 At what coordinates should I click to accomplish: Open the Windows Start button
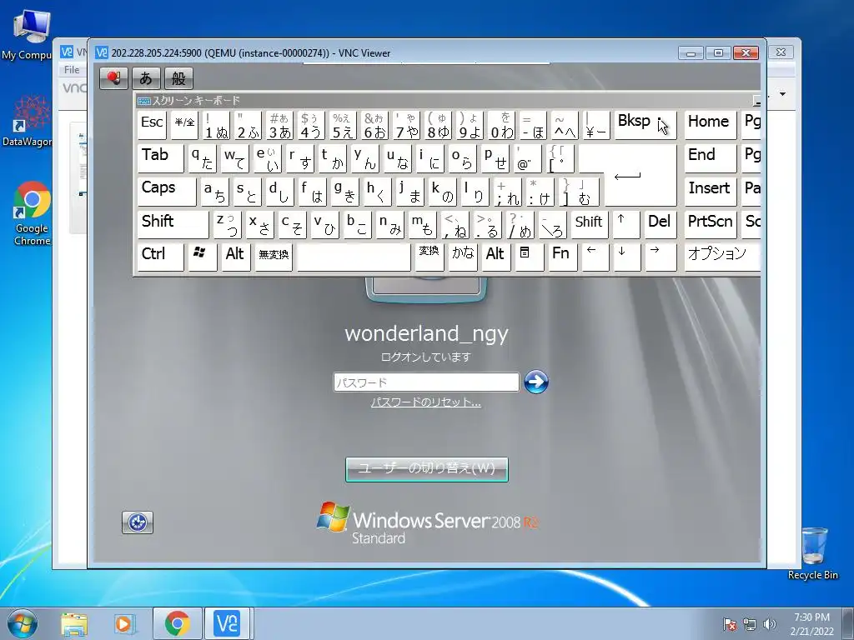point(23,623)
